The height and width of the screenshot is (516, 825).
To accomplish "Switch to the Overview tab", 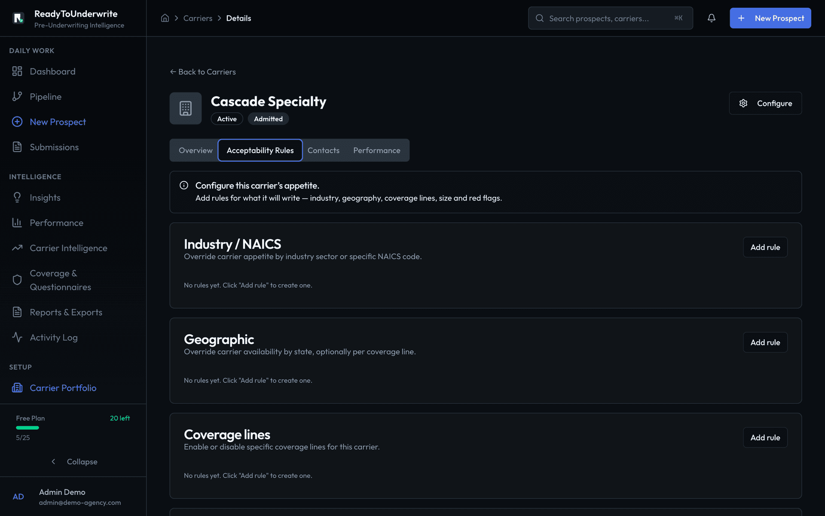I will [196, 150].
